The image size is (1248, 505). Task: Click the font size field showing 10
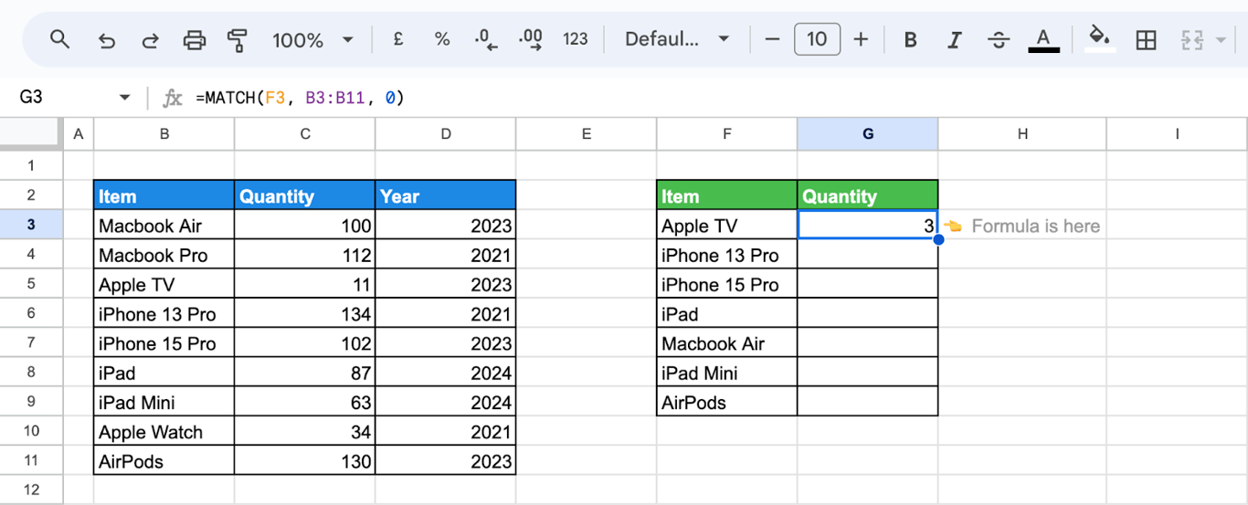(817, 39)
